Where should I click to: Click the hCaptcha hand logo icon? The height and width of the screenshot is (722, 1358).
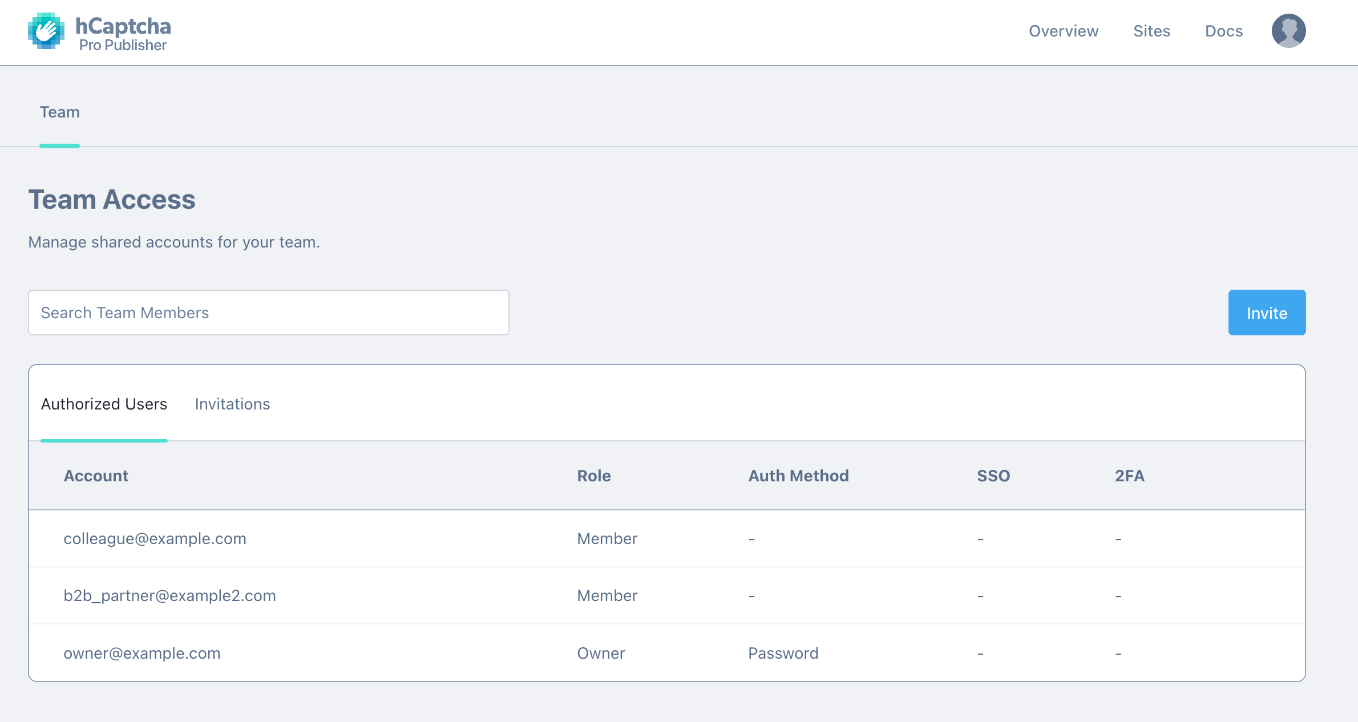[x=46, y=31]
